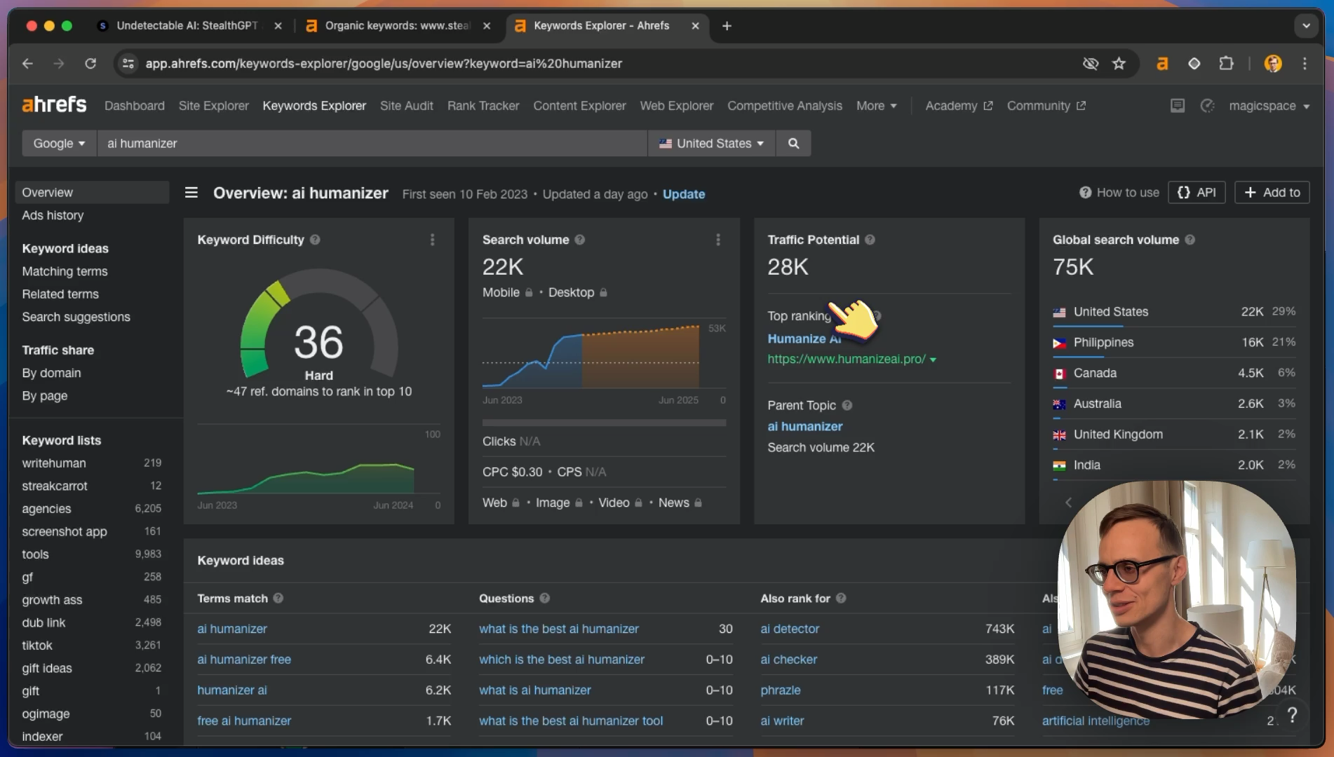Expand the humanizeai.pro URL dropdown arrow
1334x757 pixels.
[933, 360]
